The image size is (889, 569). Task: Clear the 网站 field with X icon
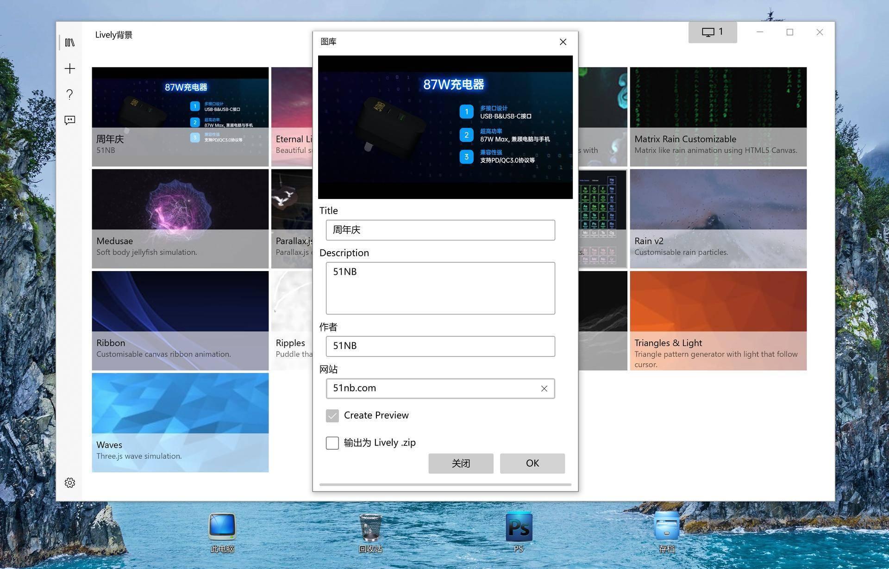[x=544, y=389]
